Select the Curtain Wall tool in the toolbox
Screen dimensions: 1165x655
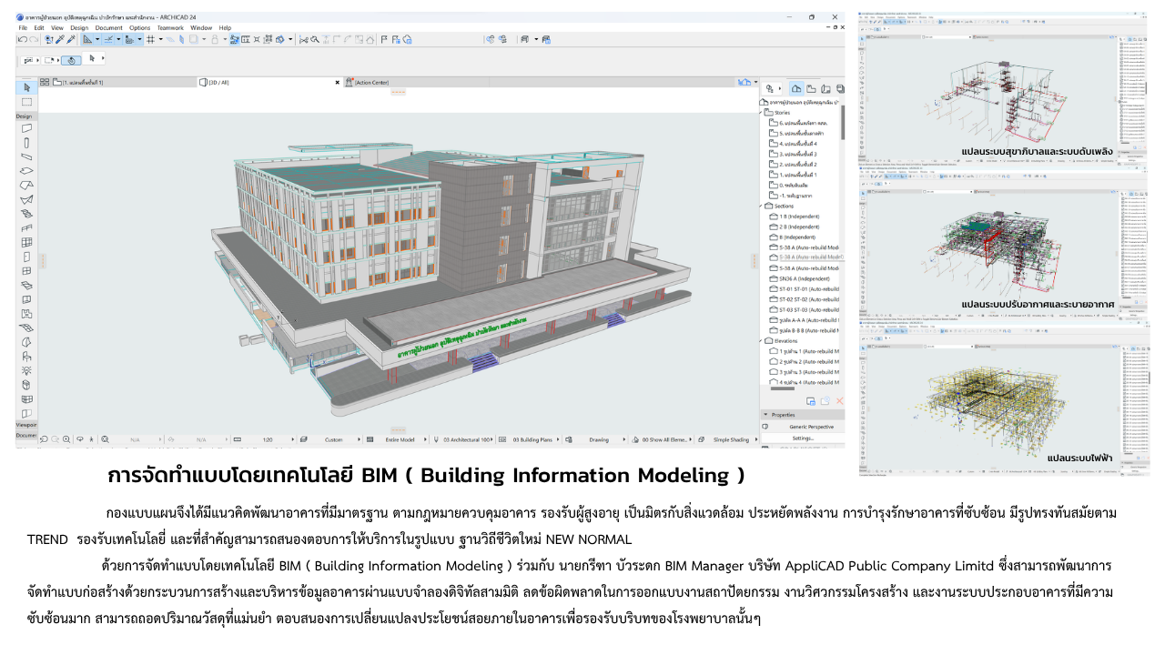[26, 243]
